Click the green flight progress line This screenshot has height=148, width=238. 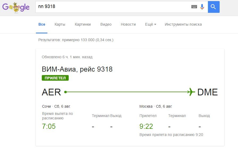(126, 92)
